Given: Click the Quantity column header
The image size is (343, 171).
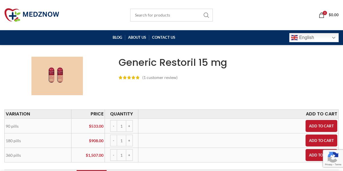Looking at the screenshot, I should [x=121, y=114].
